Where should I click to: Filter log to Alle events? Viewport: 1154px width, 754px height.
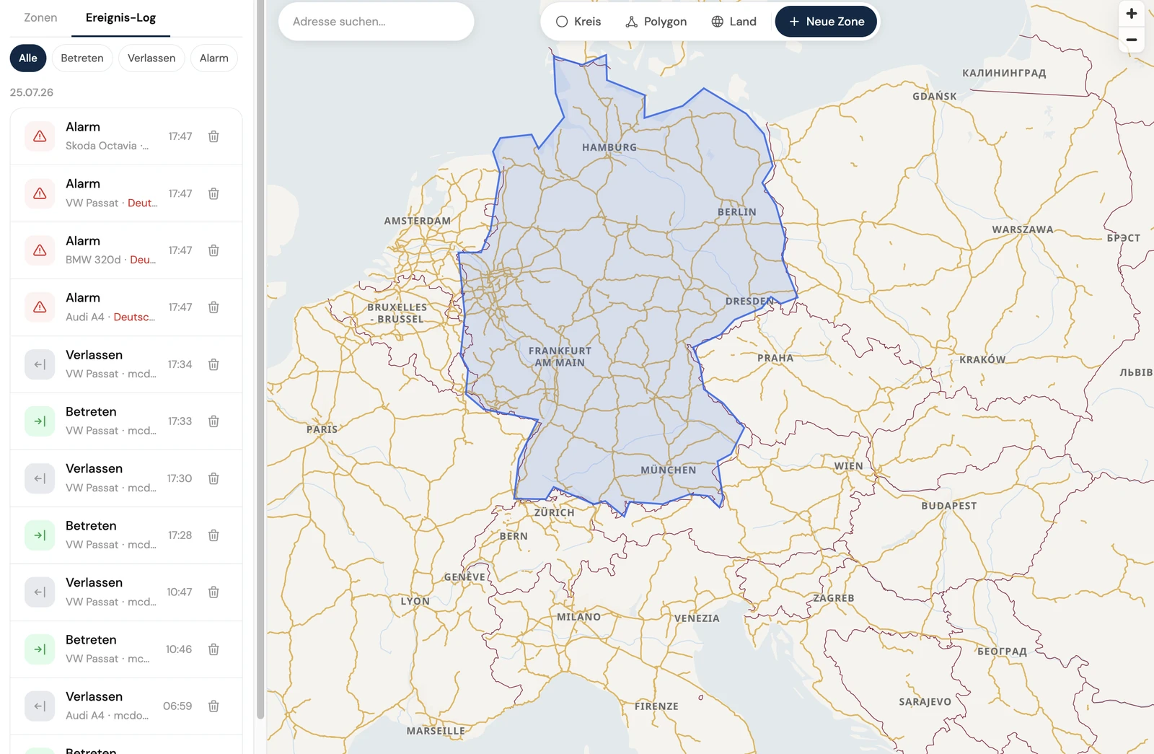coord(28,58)
